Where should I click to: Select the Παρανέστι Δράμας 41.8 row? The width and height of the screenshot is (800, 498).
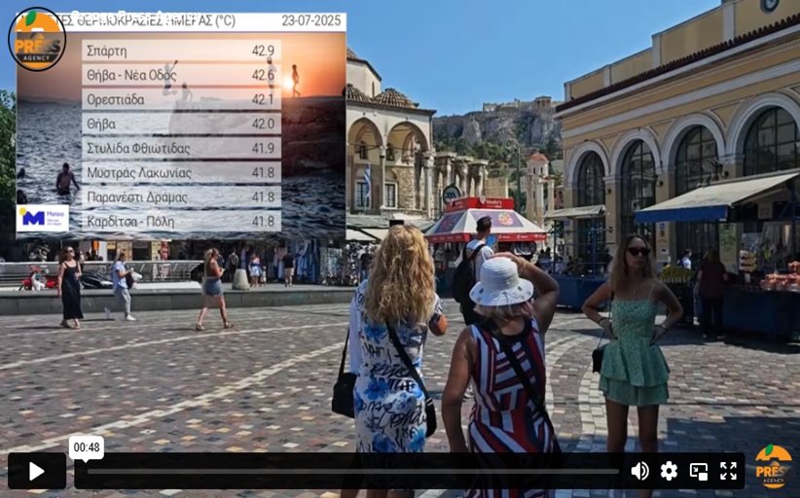tap(181, 197)
